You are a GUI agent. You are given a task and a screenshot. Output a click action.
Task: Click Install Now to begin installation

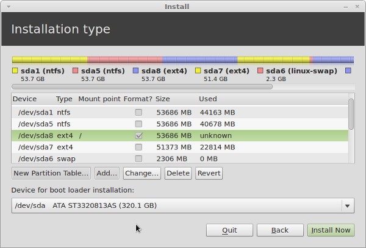tap(331, 230)
